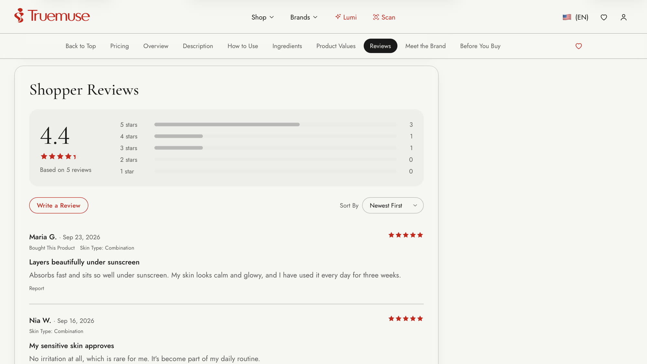Click the 1 star rating row label

pos(127,171)
